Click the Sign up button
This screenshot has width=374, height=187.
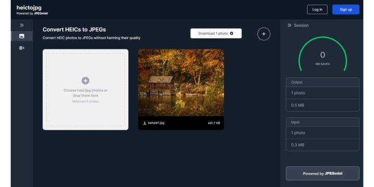pos(346,9)
